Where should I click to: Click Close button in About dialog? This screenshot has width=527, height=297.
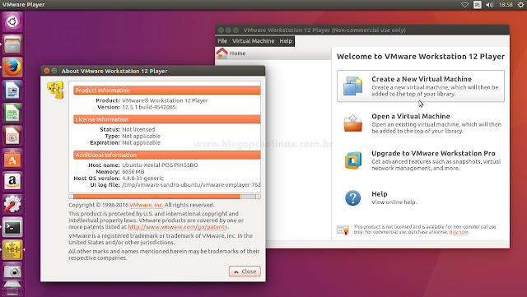[245, 271]
